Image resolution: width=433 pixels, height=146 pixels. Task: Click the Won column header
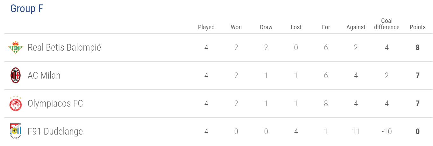pyautogui.click(x=236, y=27)
